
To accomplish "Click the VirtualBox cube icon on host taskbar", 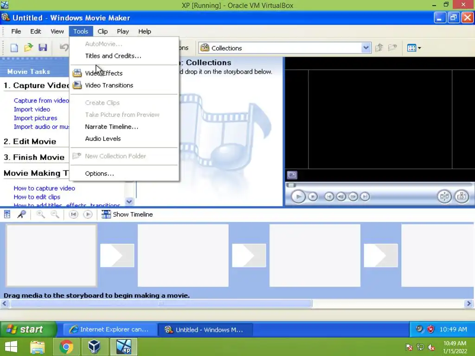I will tap(94, 347).
